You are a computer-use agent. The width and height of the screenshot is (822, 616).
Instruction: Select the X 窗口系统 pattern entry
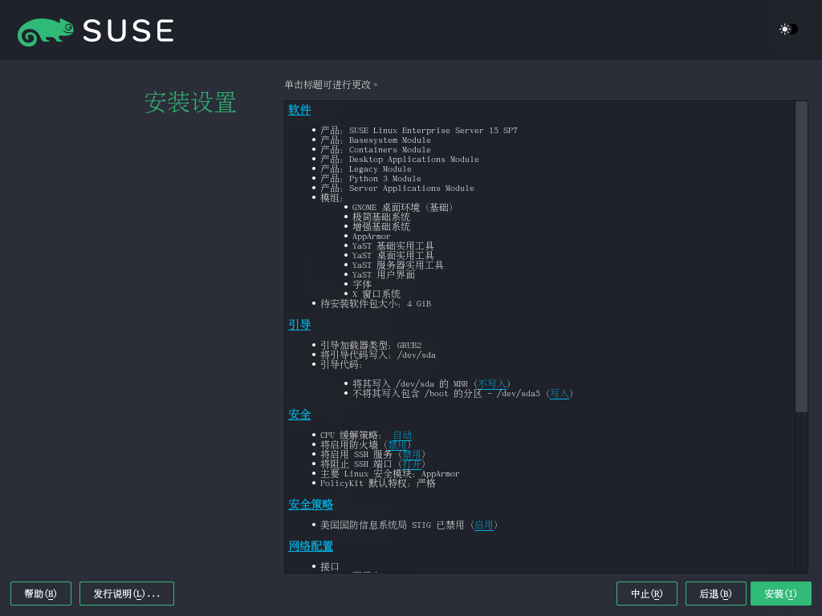coord(376,294)
